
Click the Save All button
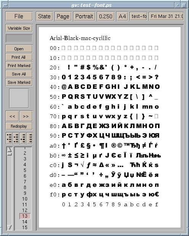pos(19,74)
